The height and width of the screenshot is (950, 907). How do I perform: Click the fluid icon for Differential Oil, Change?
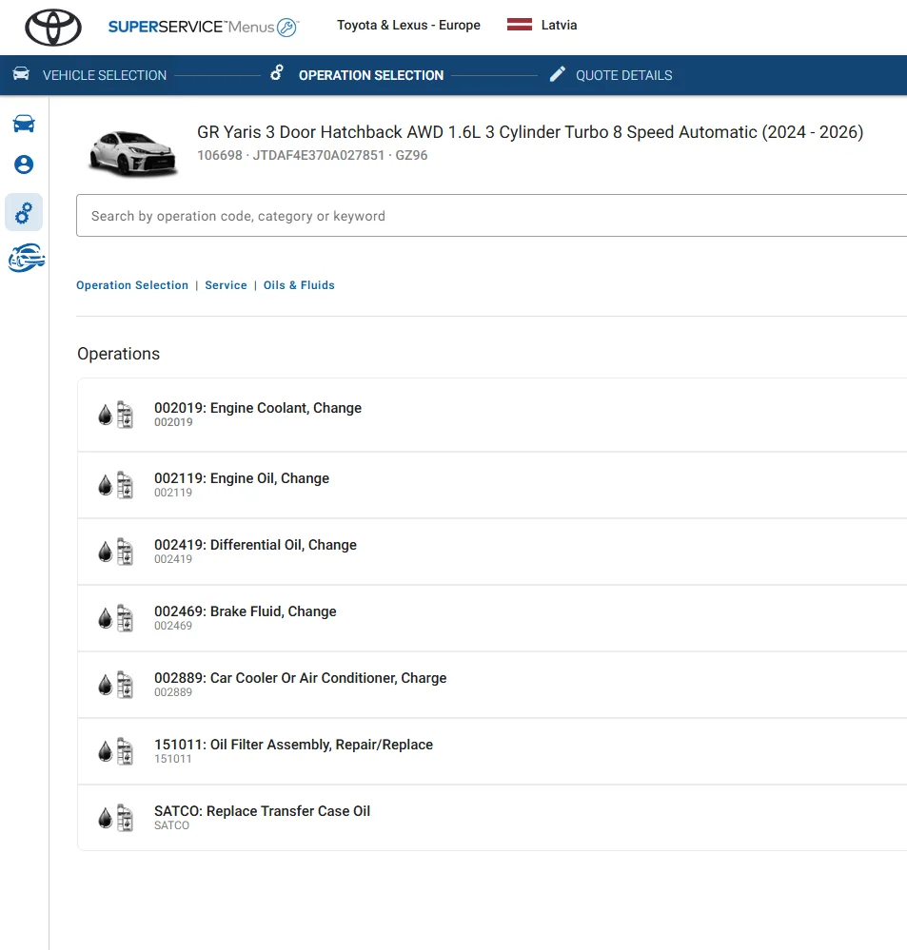point(116,552)
